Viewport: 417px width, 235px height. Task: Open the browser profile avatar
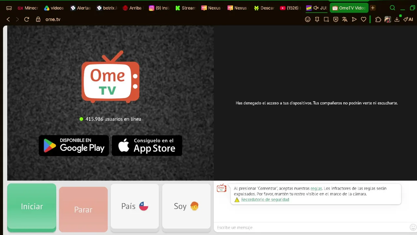tap(388, 19)
